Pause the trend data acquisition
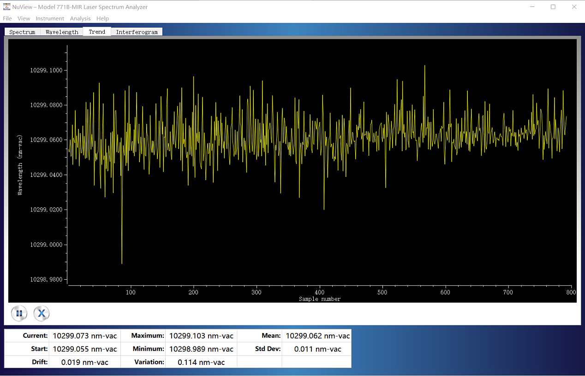Image resolution: width=585 pixels, height=376 pixels. pos(19,314)
